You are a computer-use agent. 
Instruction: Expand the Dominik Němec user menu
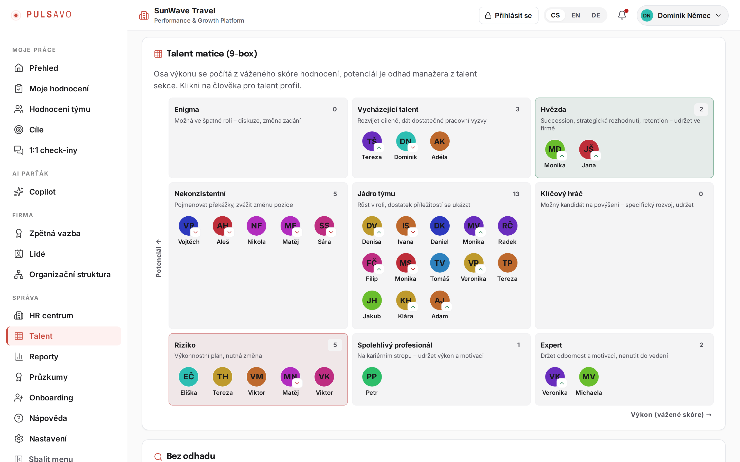[x=682, y=15]
